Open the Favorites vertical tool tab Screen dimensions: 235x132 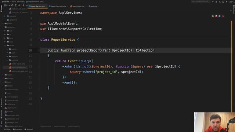1,114
